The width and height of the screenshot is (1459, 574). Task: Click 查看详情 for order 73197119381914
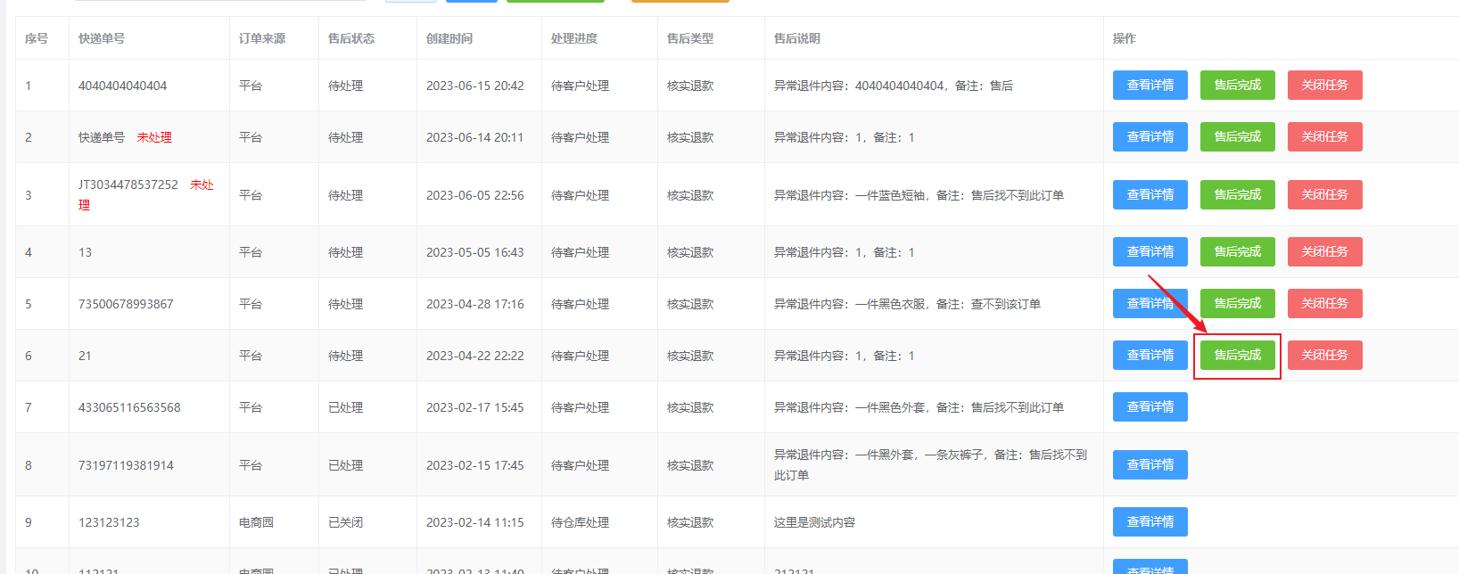1150,465
